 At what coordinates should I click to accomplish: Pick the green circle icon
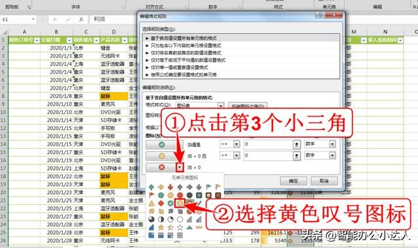pyautogui.click(x=161, y=195)
